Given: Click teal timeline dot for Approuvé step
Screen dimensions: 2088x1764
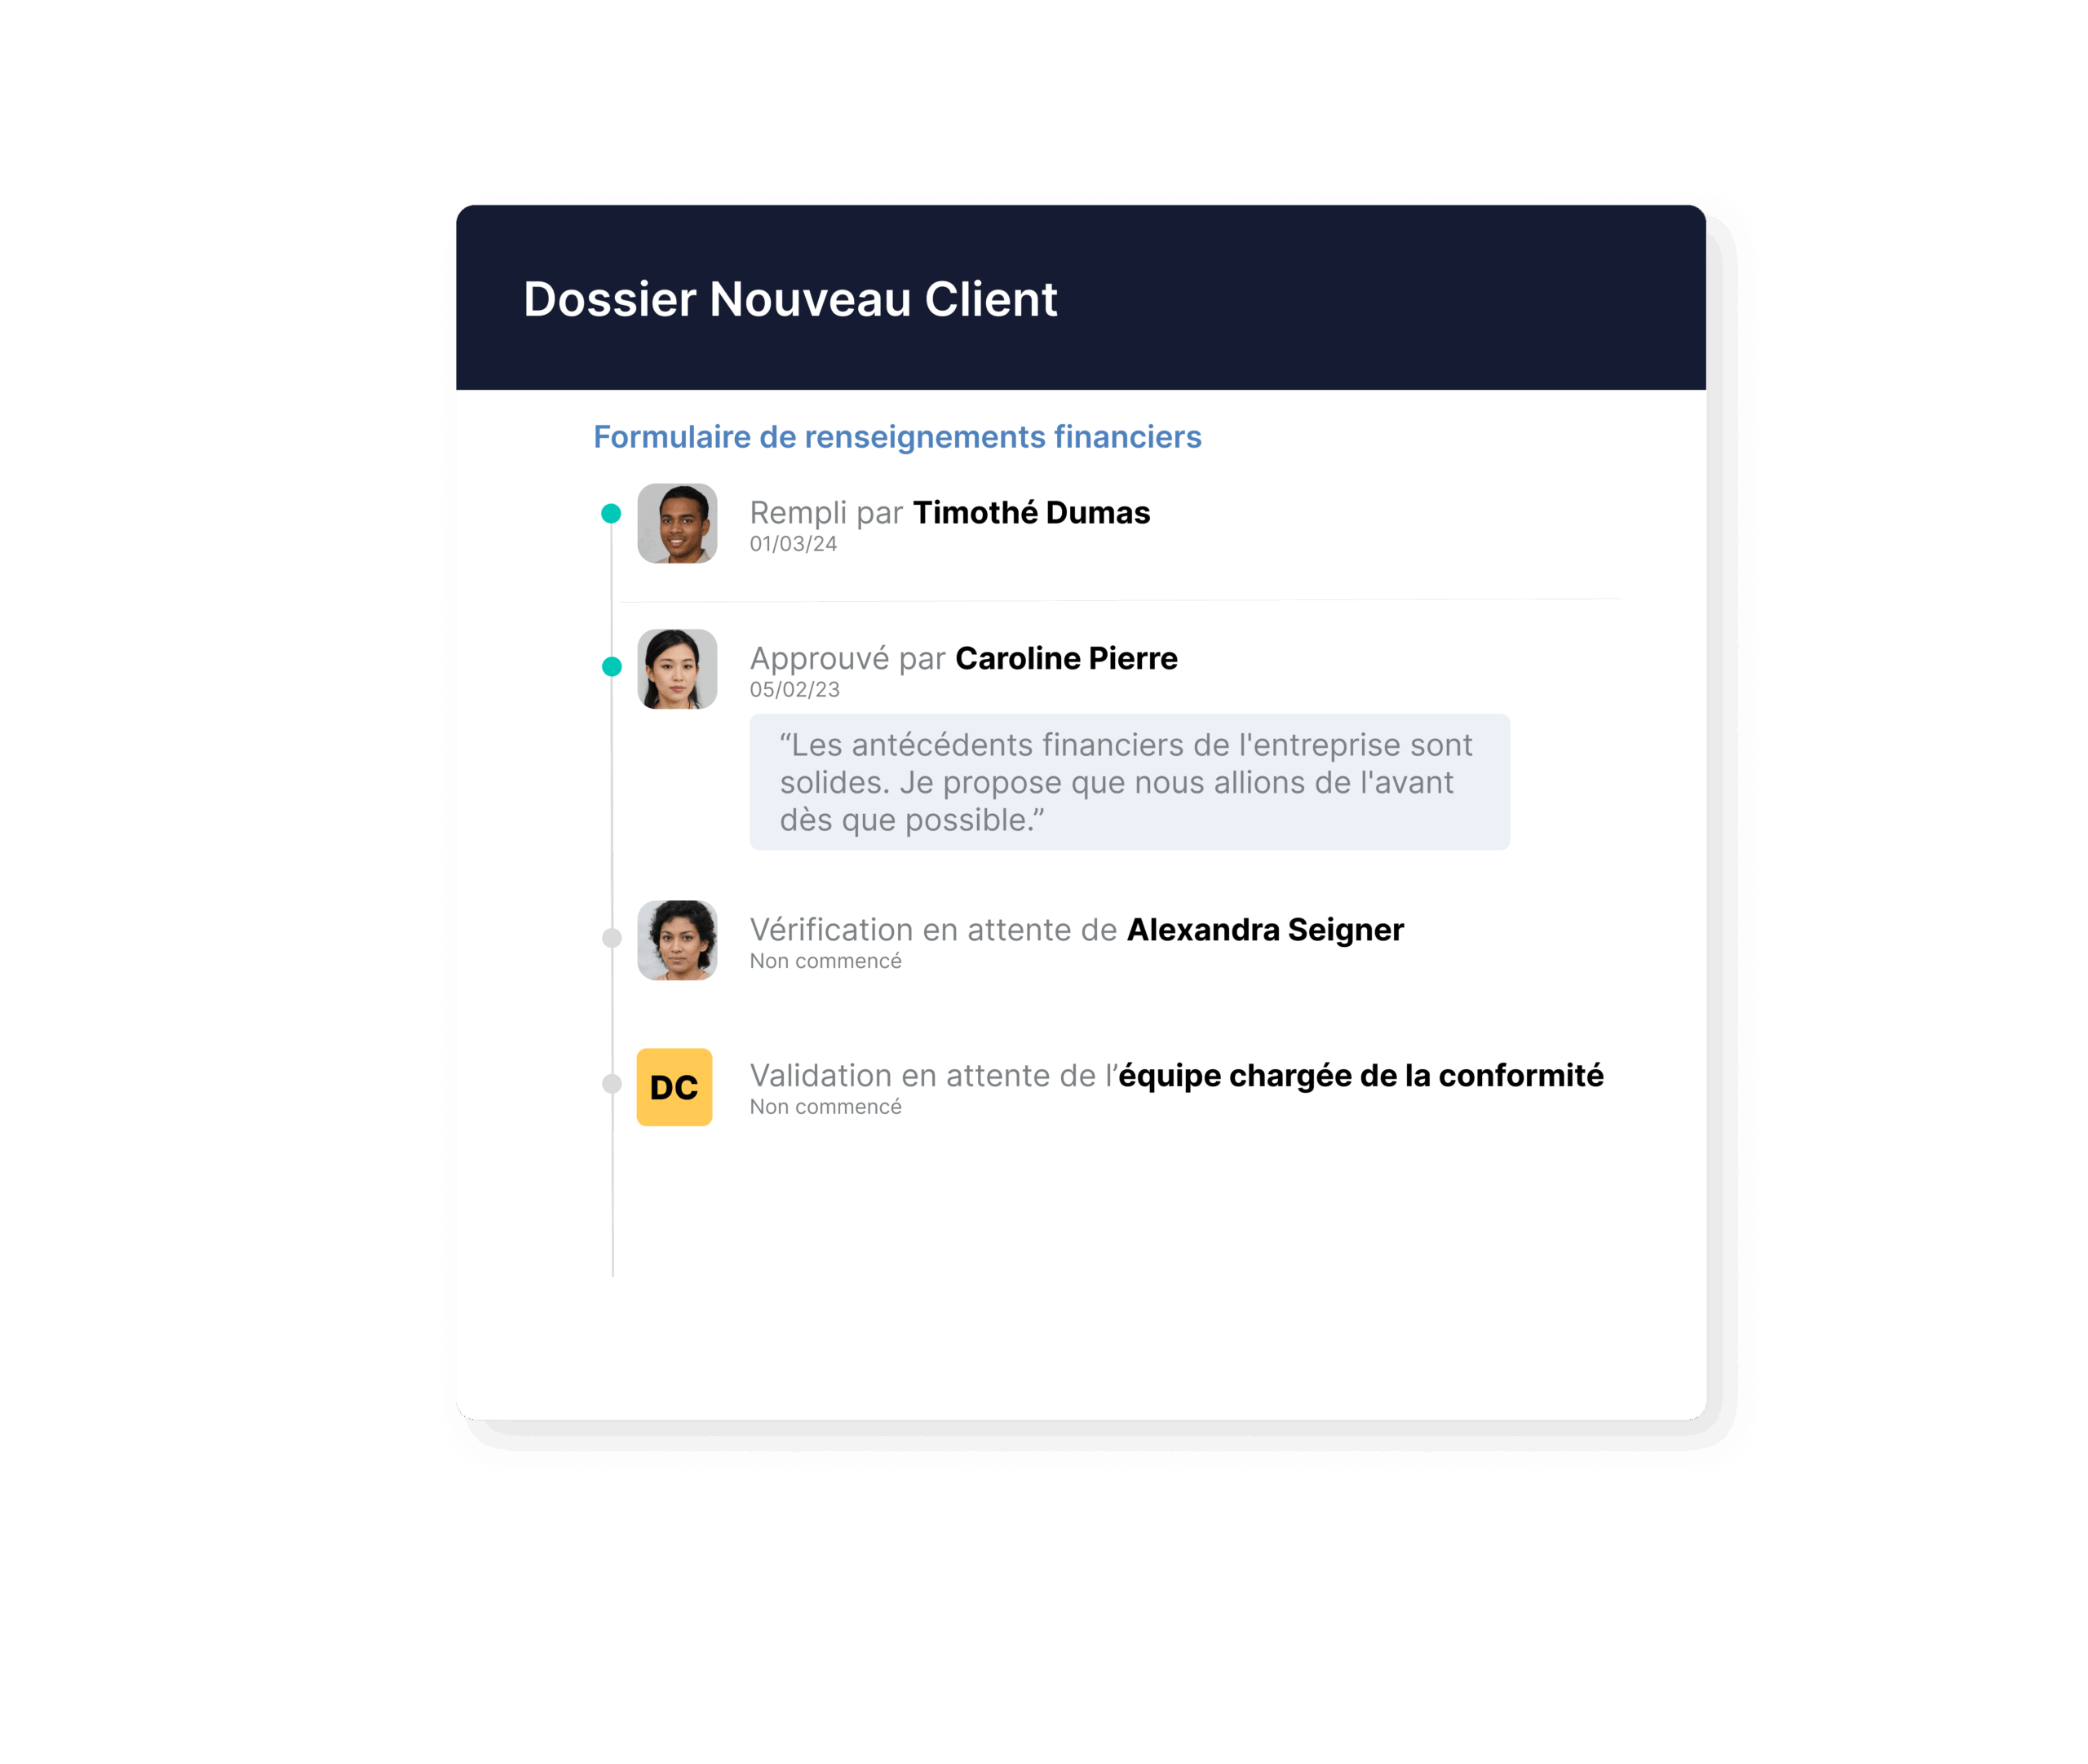Looking at the screenshot, I should 612,667.
